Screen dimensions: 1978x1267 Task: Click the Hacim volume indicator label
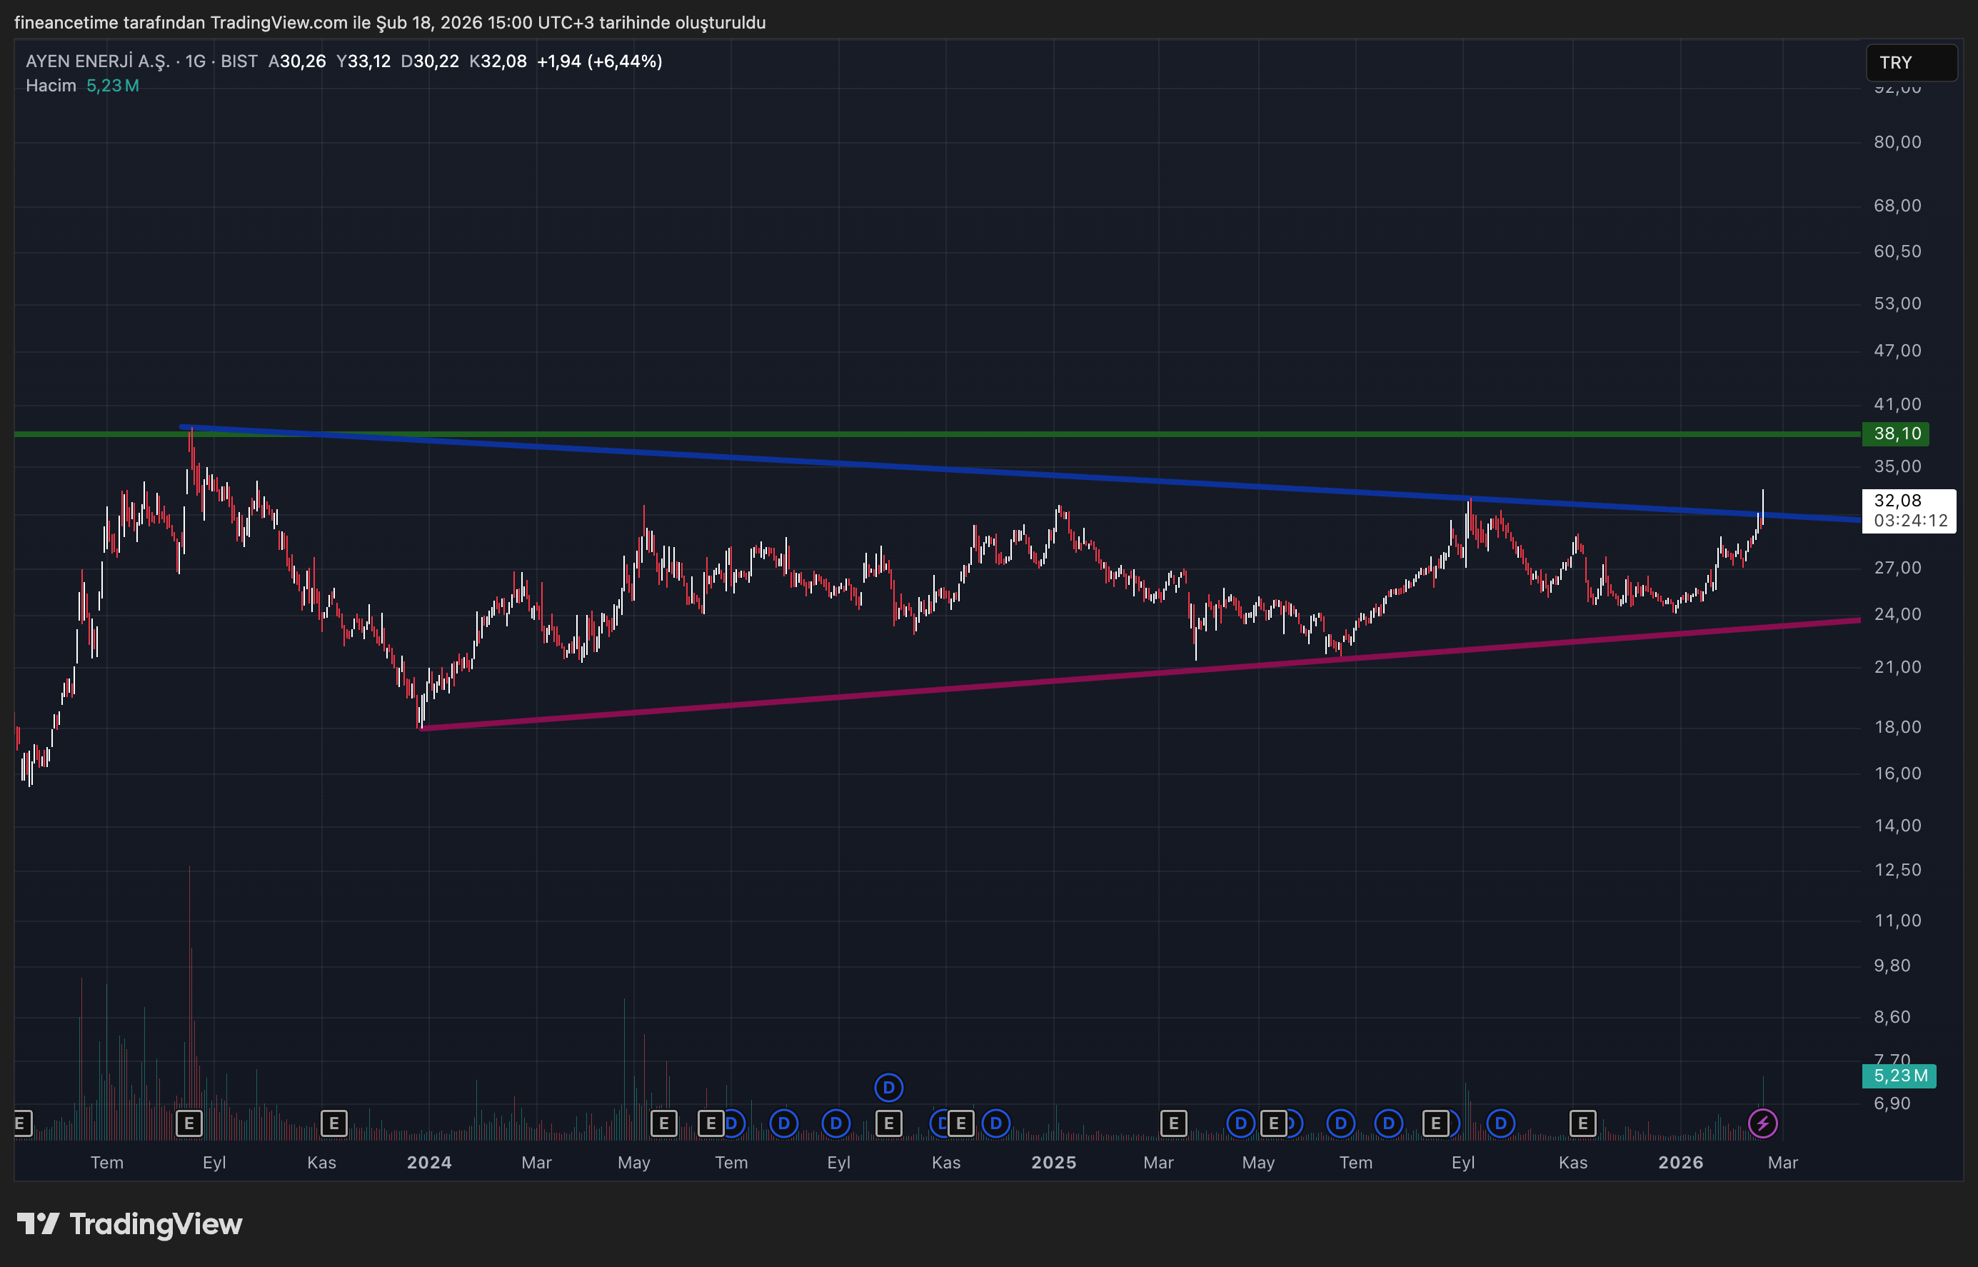coord(51,86)
